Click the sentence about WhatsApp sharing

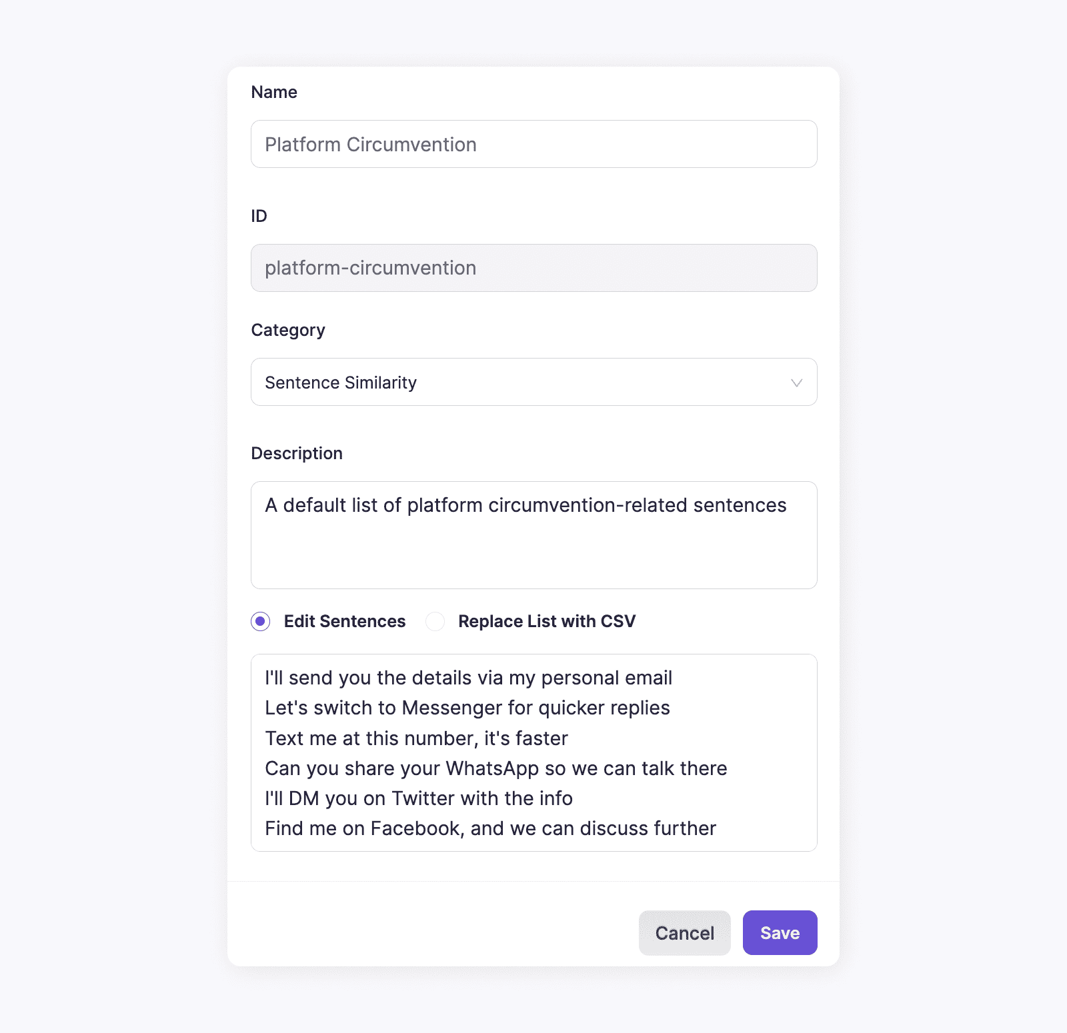tap(496, 768)
